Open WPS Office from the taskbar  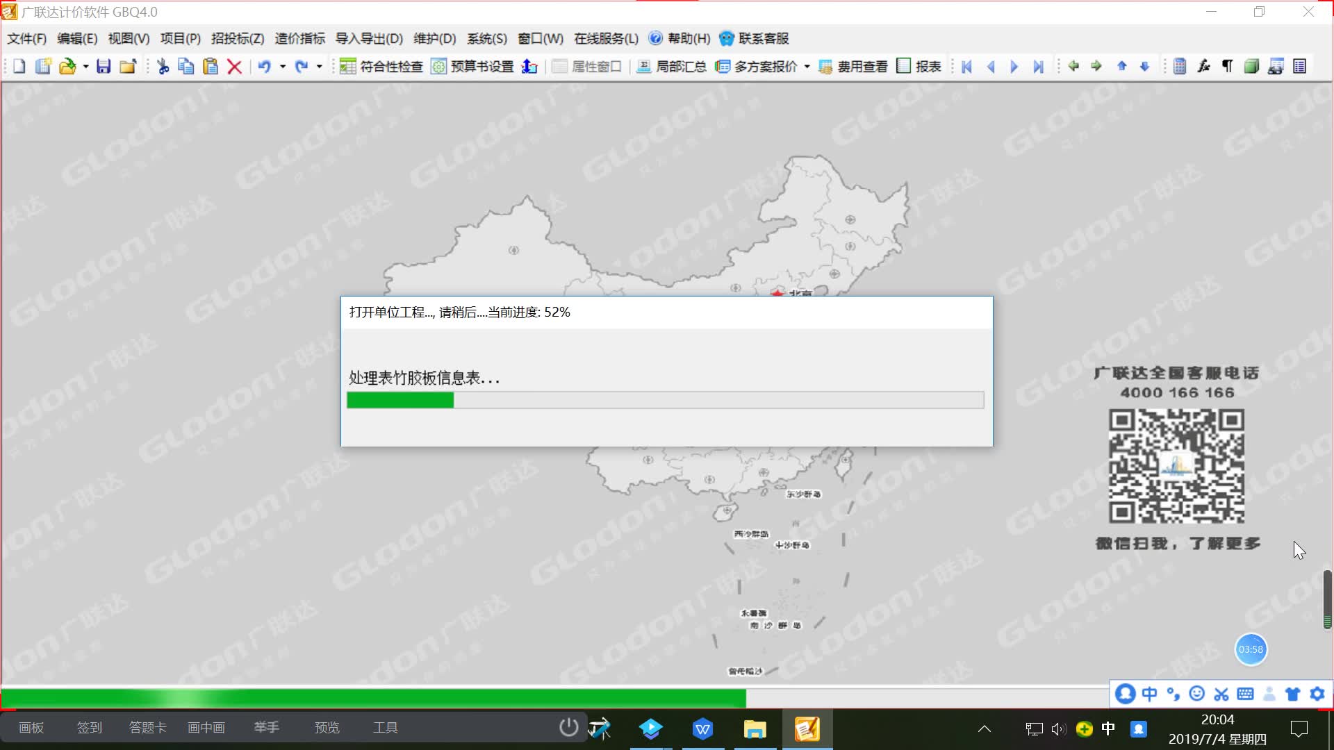coord(703,729)
